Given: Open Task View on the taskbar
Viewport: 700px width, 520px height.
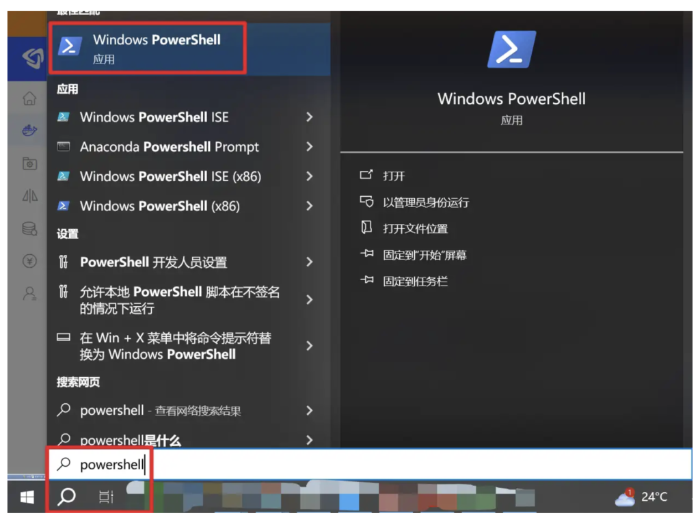Looking at the screenshot, I should (106, 496).
